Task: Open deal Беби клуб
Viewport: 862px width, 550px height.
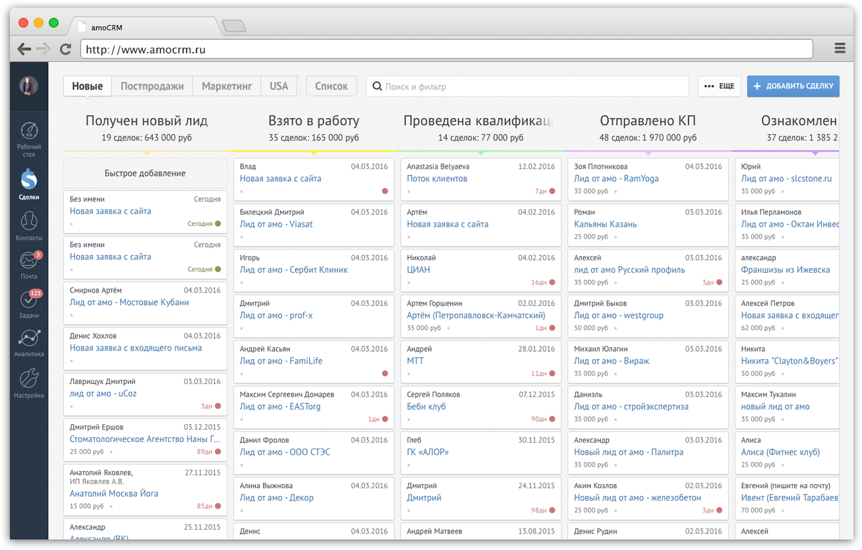Action: (426, 406)
